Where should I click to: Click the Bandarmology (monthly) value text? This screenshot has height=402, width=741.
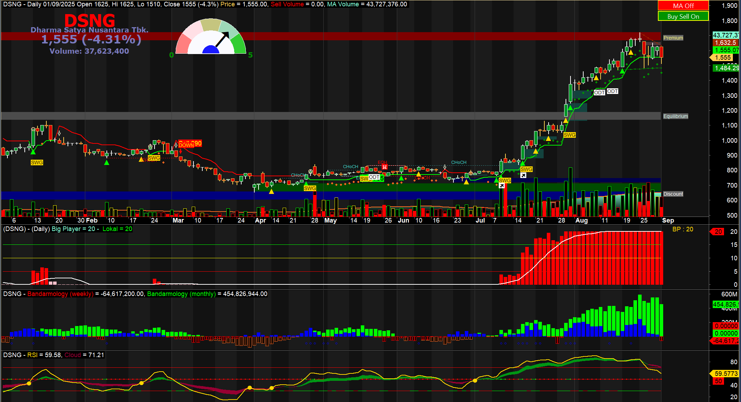pos(245,294)
